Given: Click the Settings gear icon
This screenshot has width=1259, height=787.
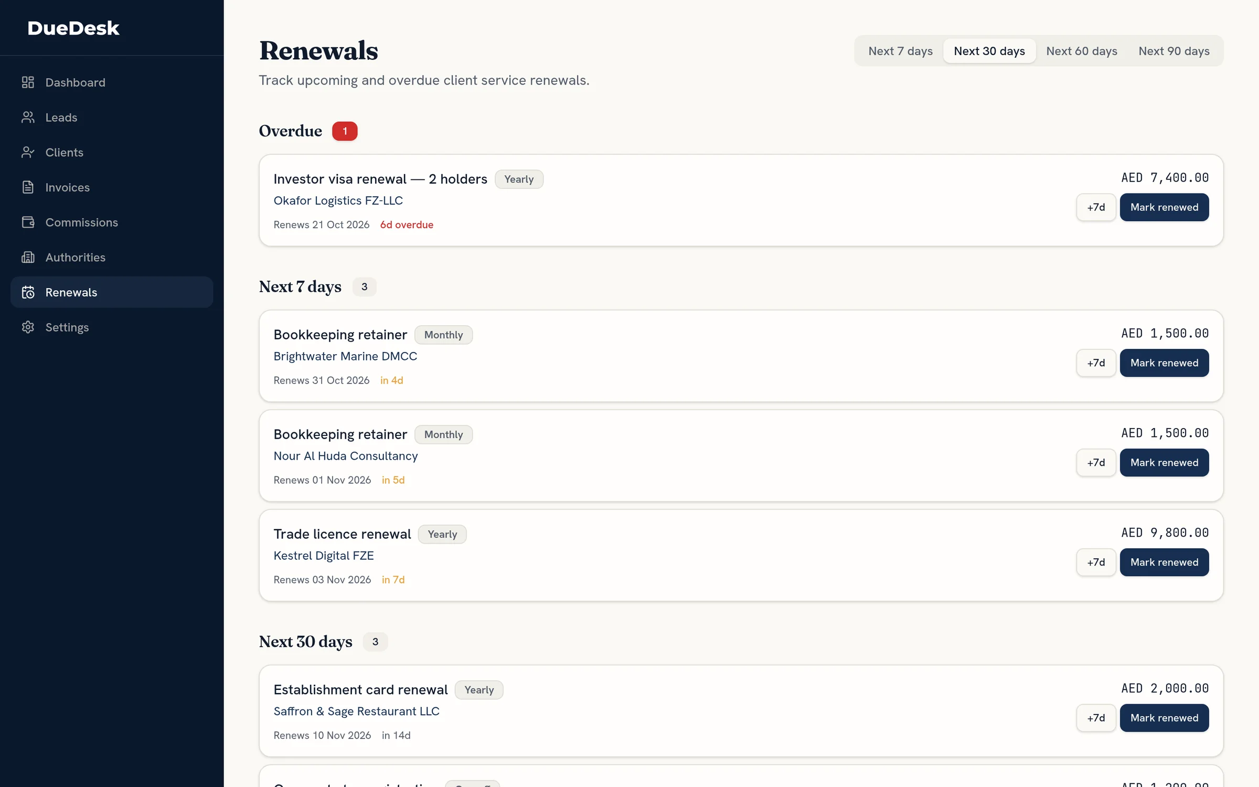Looking at the screenshot, I should click(28, 327).
